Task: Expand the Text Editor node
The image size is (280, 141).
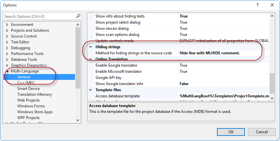Action: (7, 42)
